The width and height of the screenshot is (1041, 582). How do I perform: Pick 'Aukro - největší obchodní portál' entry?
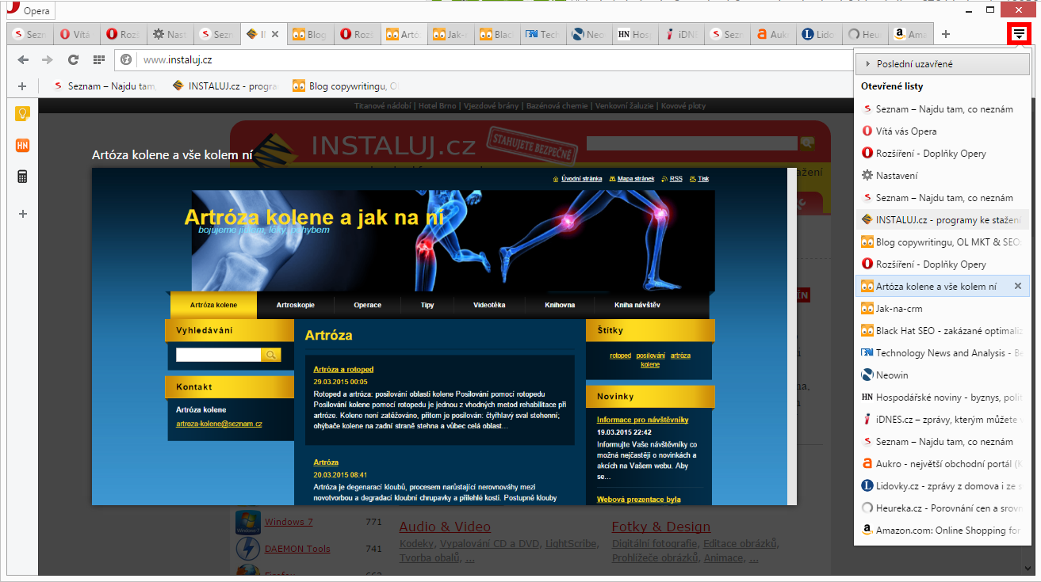942,463
